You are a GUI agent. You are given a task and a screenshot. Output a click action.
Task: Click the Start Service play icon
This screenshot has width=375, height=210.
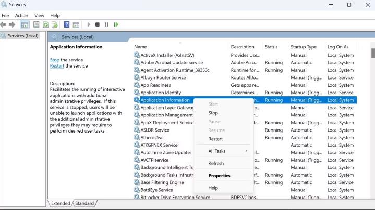click(89, 24)
